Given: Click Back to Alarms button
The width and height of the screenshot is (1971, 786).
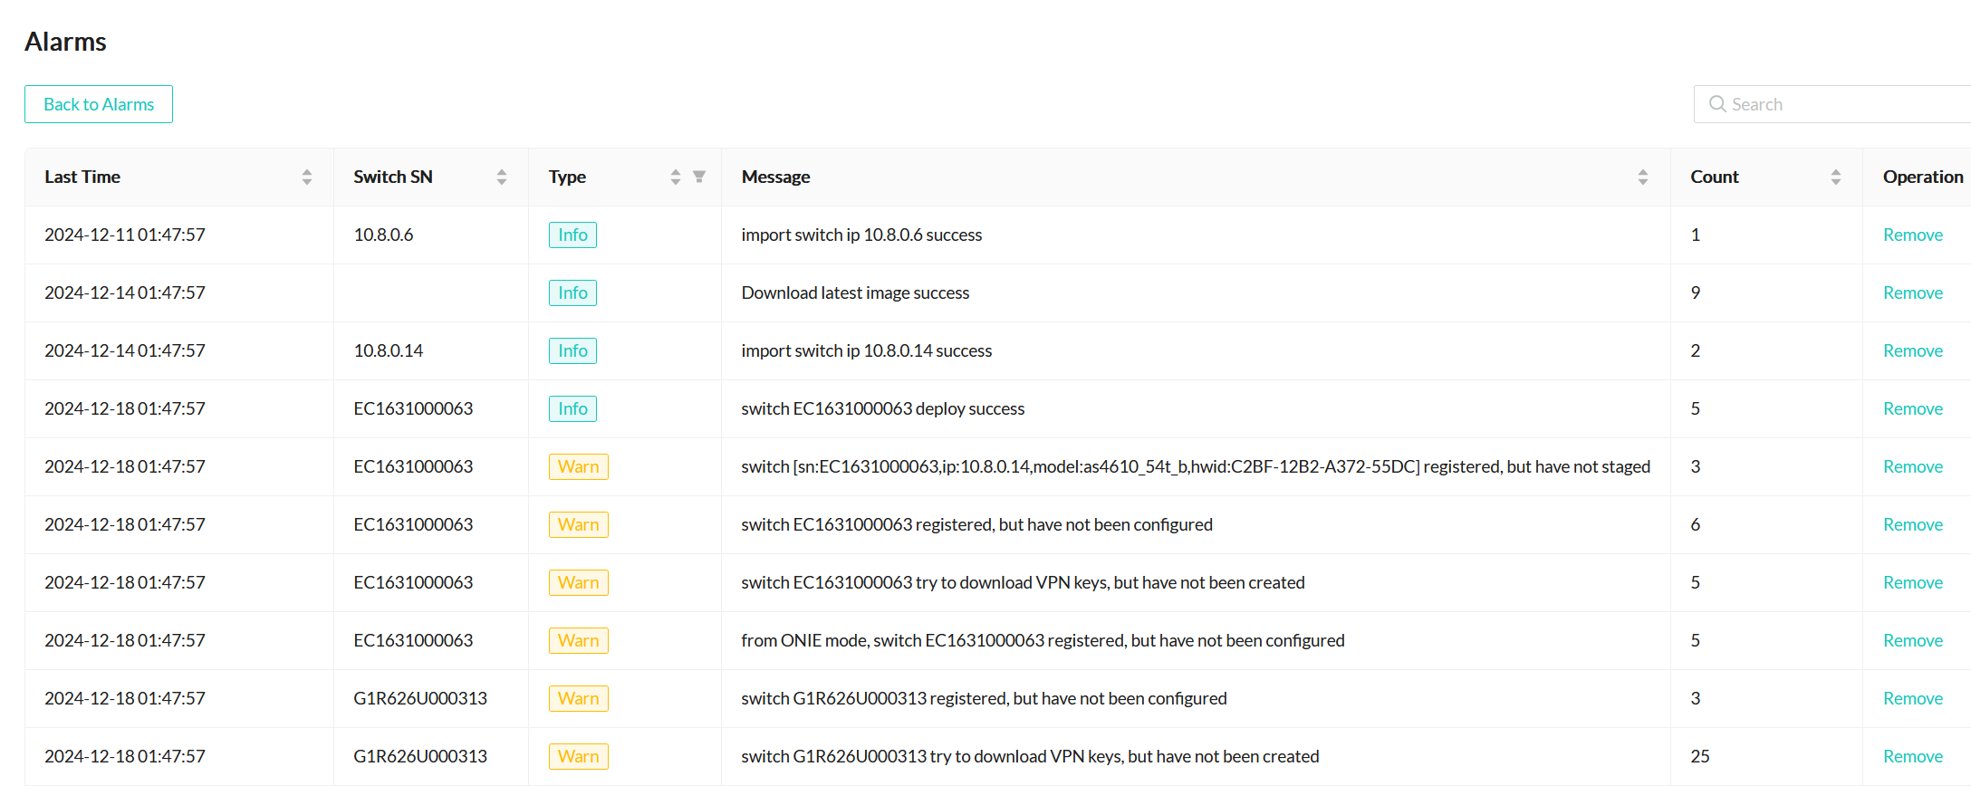Looking at the screenshot, I should [x=99, y=104].
